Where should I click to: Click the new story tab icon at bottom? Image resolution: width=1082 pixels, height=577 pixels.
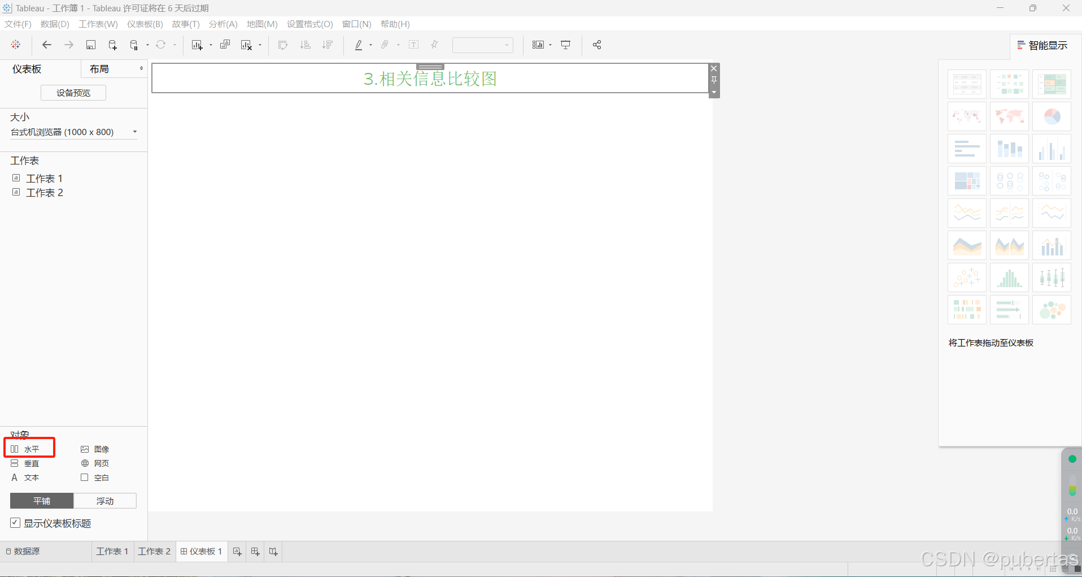pos(273,552)
